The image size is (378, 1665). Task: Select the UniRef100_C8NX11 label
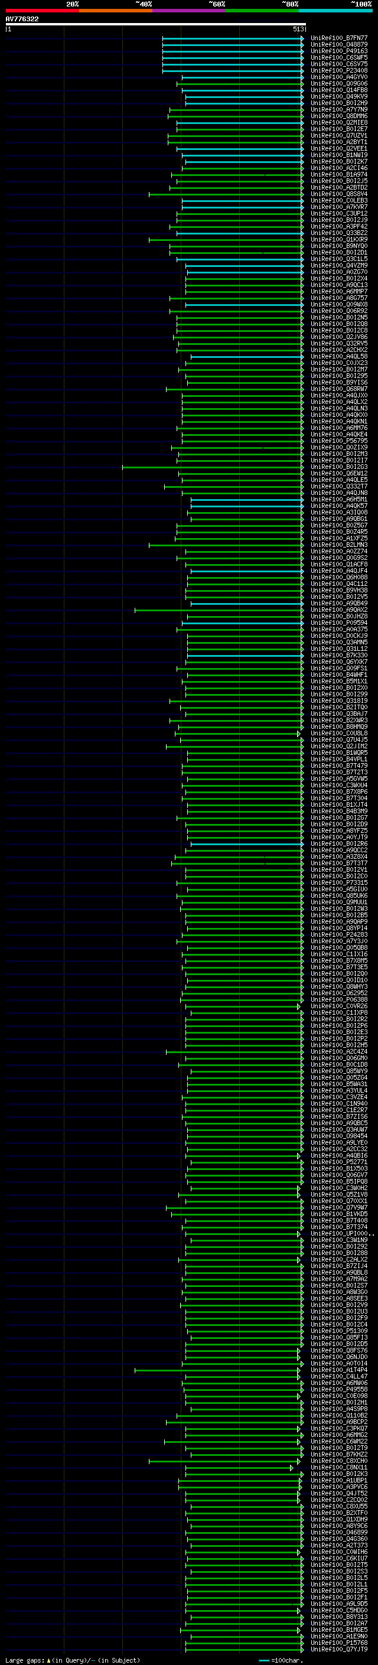(339, 1467)
